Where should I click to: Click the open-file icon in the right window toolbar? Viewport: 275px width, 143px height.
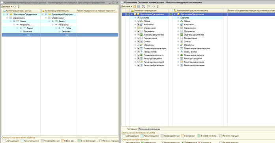point(134,6)
